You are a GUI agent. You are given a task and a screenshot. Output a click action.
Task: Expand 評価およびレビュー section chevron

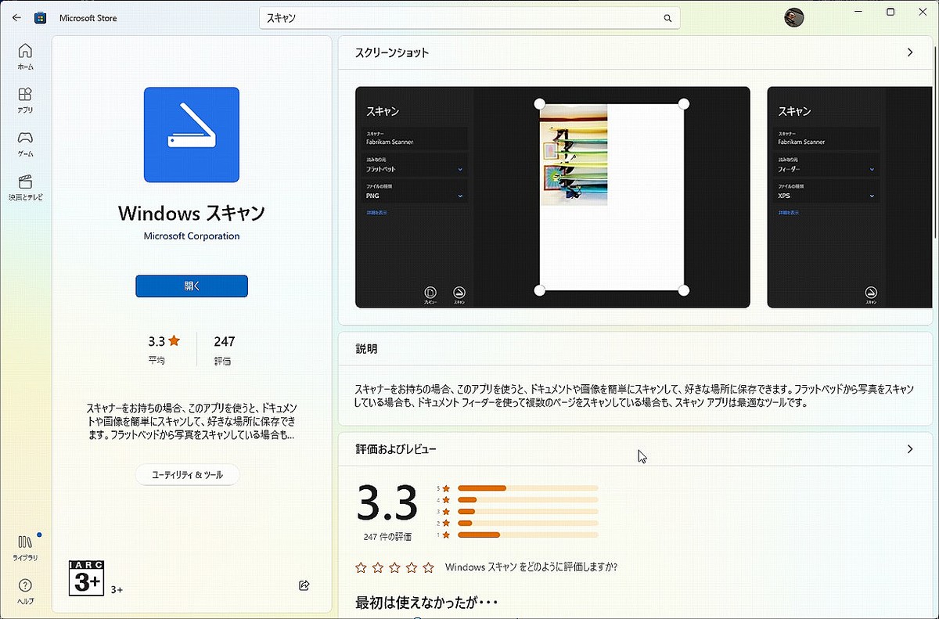(x=909, y=449)
